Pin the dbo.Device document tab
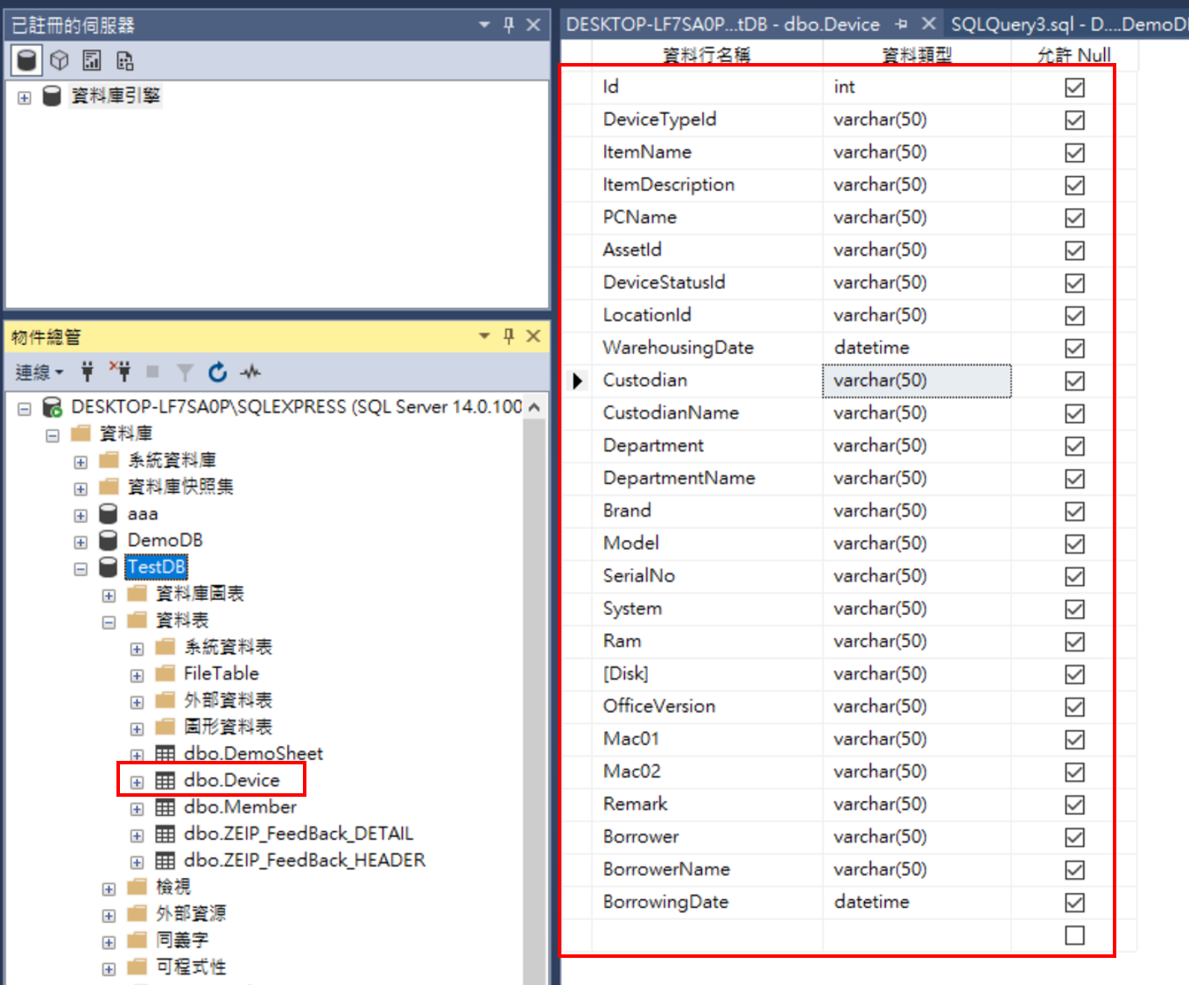The width and height of the screenshot is (1189, 985). [902, 25]
